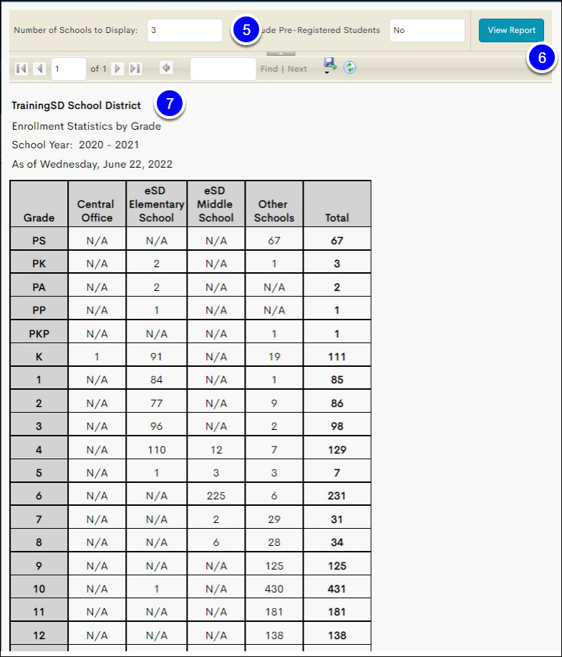Select the PS grade row label
The image size is (562, 657).
coord(39,241)
